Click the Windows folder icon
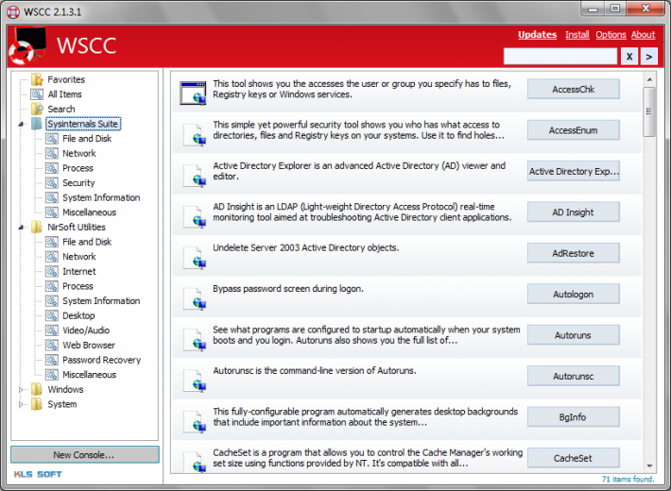This screenshot has height=491, width=671. tap(37, 389)
